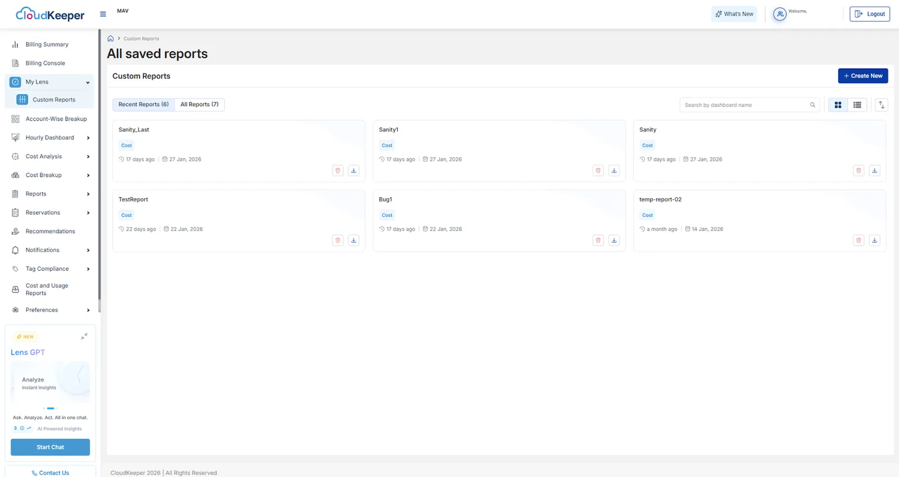This screenshot has height=477, width=899.
Task: Download the Bug1 report
Action: click(614, 240)
